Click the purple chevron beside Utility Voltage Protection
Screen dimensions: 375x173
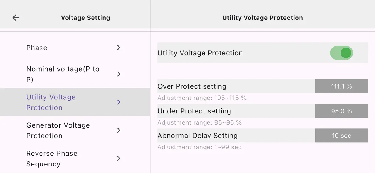119,102
